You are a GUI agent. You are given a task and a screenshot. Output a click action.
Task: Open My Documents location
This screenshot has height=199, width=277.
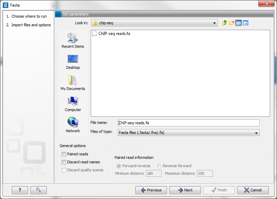(73, 83)
